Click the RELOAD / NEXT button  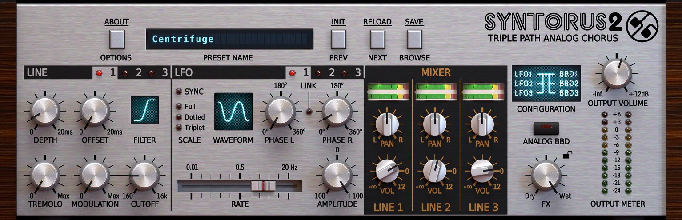click(377, 40)
